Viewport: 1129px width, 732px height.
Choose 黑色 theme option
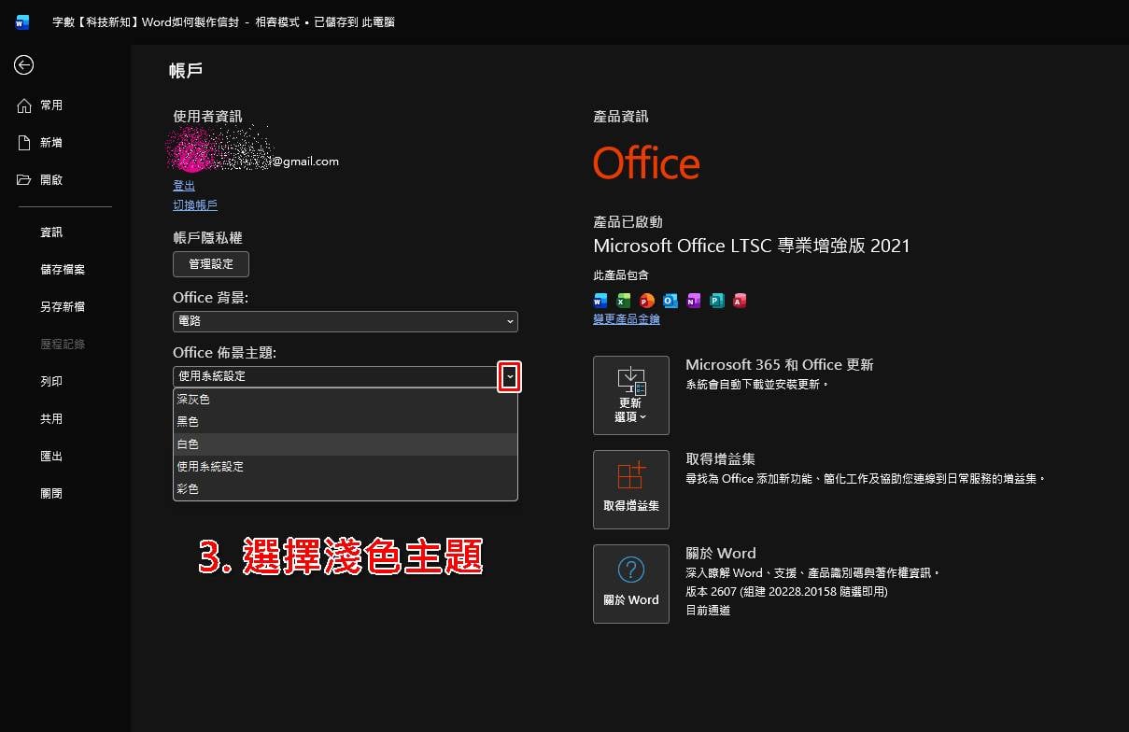click(346, 422)
